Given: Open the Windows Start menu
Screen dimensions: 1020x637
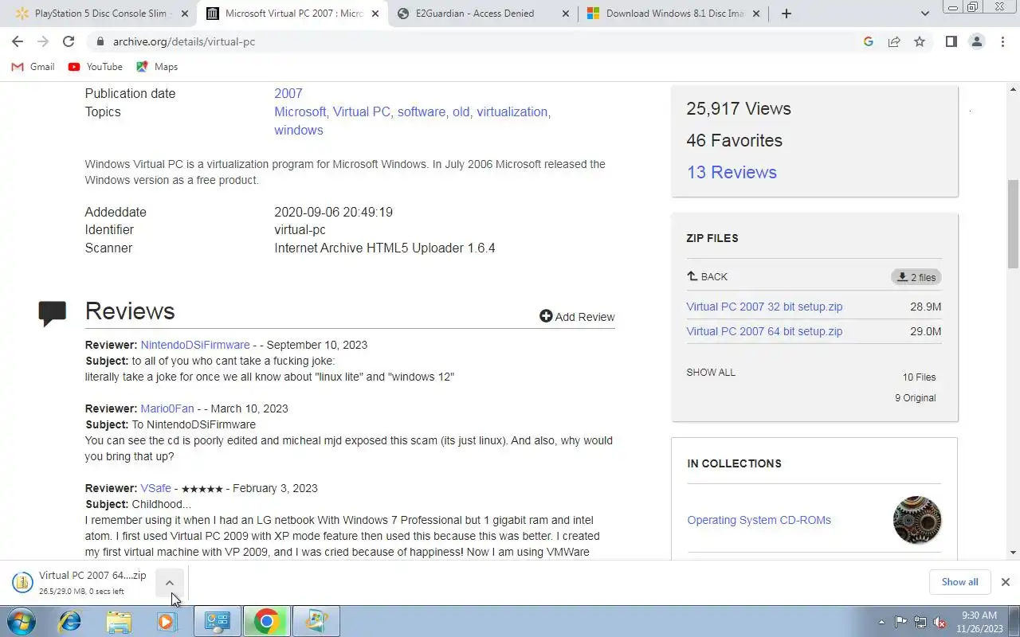Looking at the screenshot, I should [x=21, y=621].
